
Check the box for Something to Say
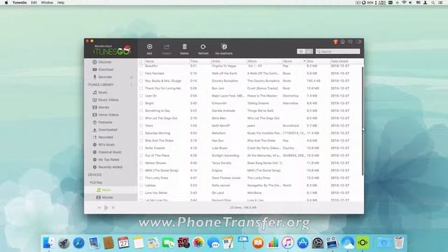pos(141,111)
